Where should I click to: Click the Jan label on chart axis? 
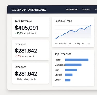coord(56,44)
